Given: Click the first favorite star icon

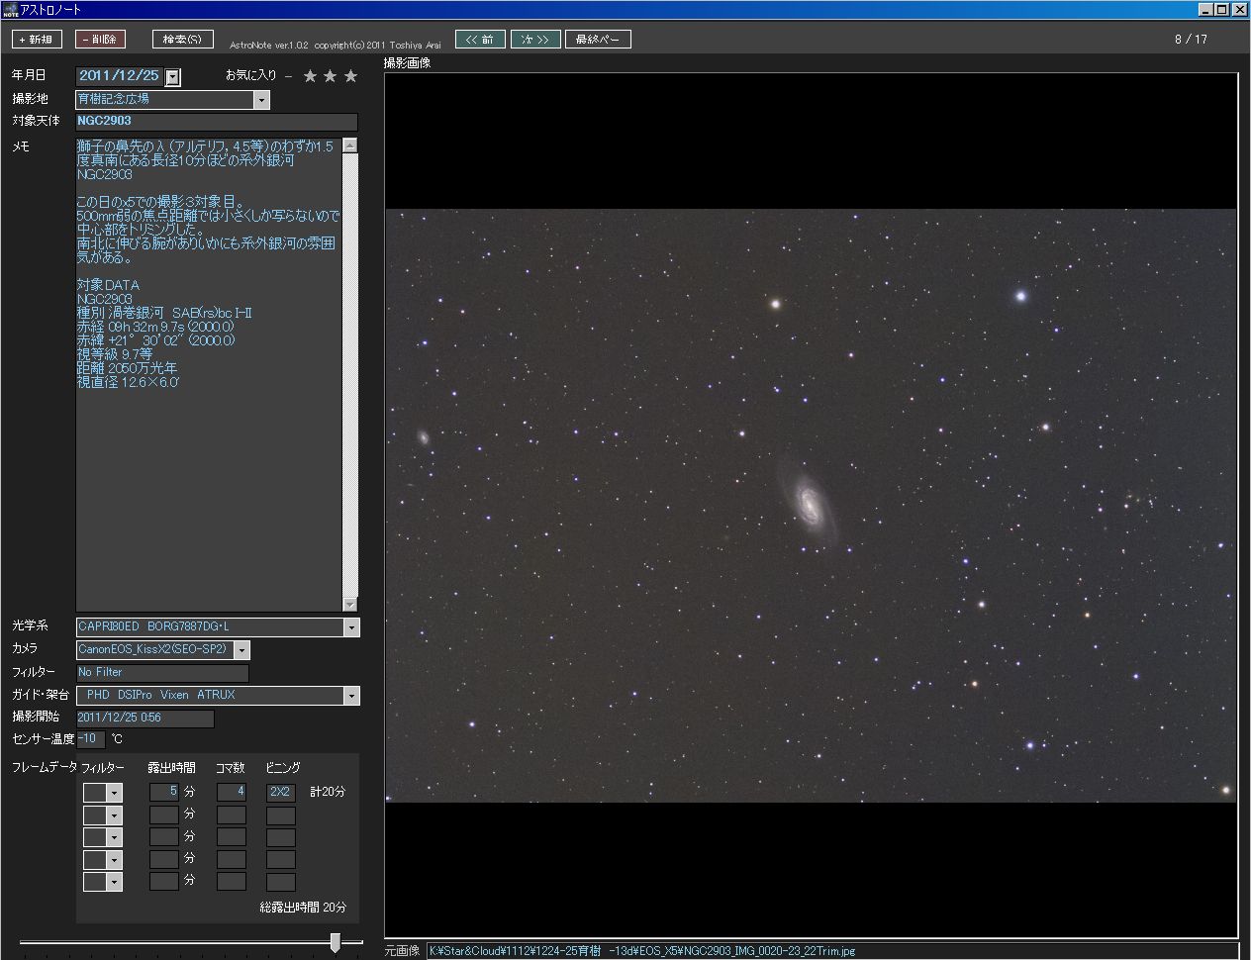Looking at the screenshot, I should (310, 76).
